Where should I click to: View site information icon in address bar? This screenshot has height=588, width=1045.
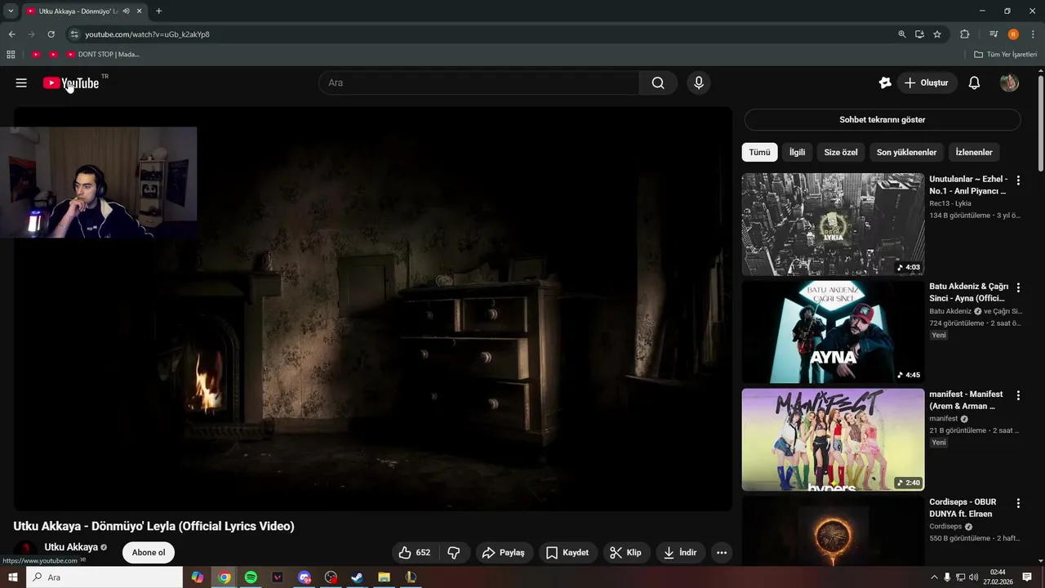click(x=74, y=34)
